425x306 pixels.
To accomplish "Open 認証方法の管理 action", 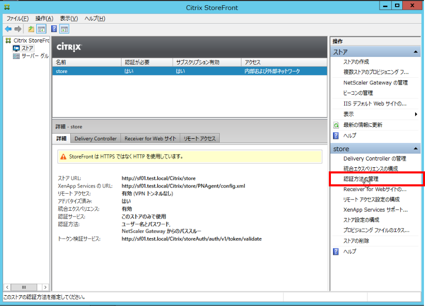I will pyautogui.click(x=361, y=179).
